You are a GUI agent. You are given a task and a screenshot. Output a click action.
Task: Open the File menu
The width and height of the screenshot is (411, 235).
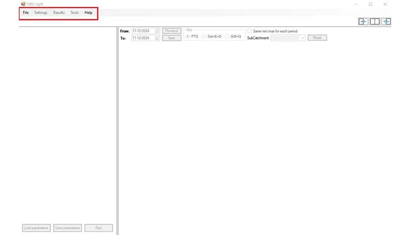coord(26,13)
